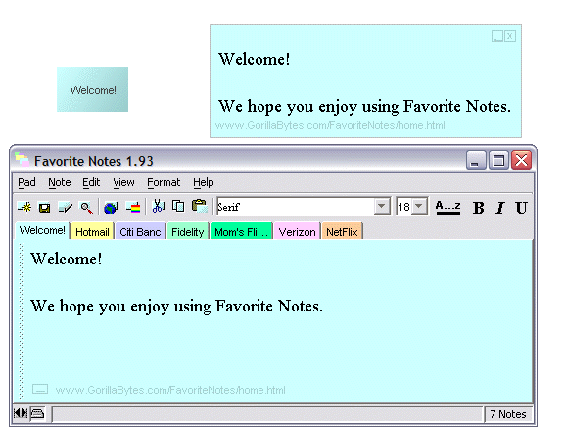Screen dimensions: 565x430
Task: Click the Copy toolbar icon
Action: (178, 206)
